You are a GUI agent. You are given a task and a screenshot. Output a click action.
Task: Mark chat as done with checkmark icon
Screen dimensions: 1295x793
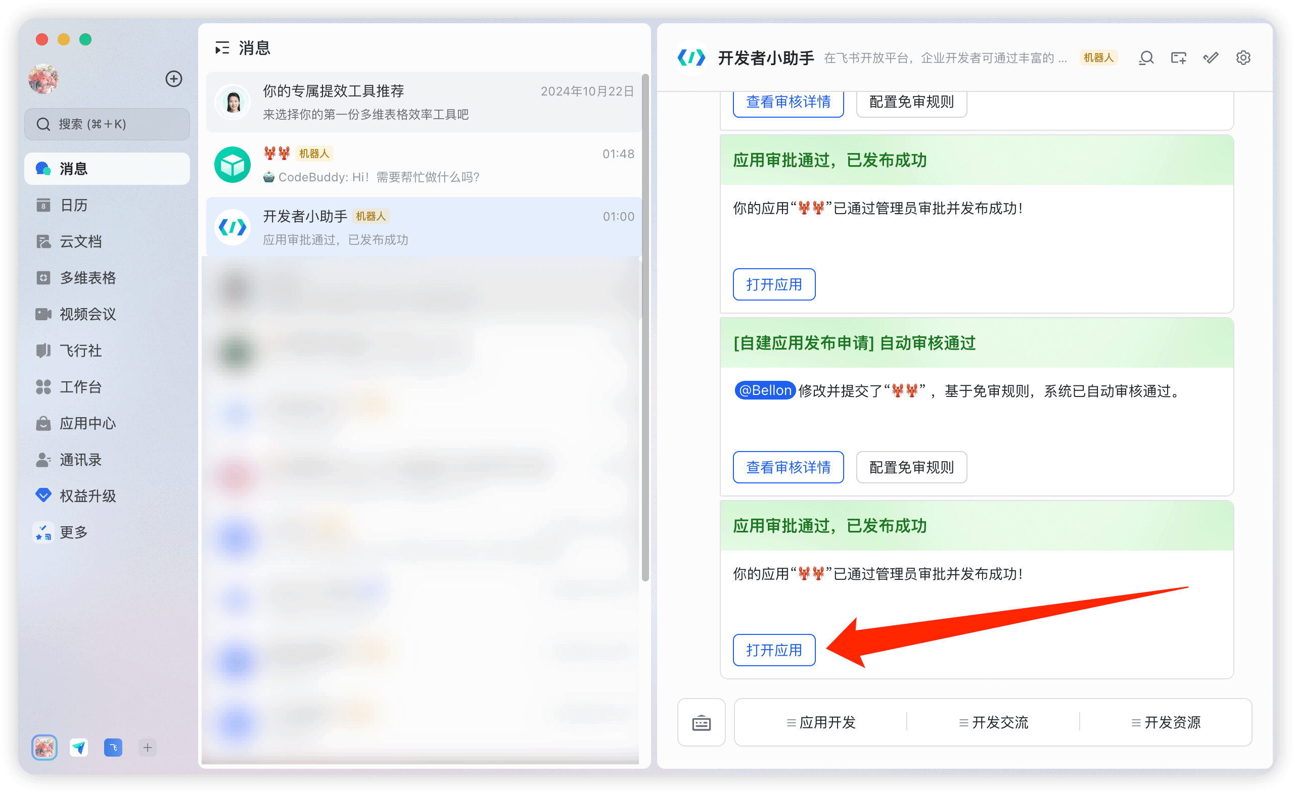[1211, 58]
